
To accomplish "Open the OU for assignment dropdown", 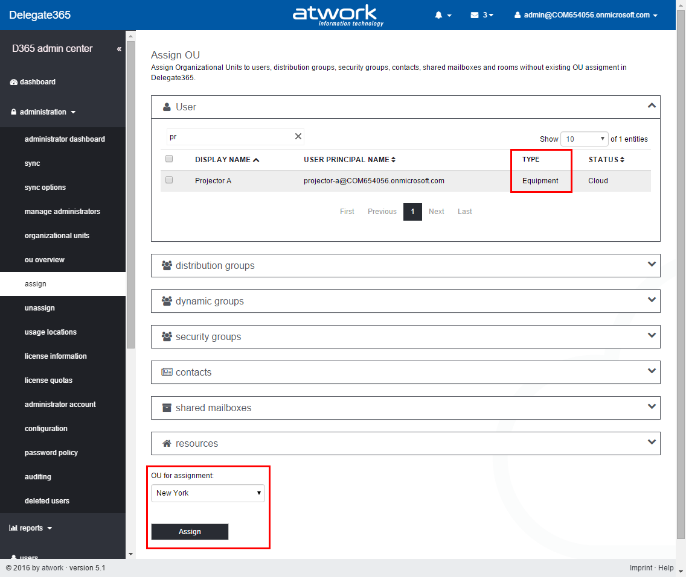I will pos(208,493).
